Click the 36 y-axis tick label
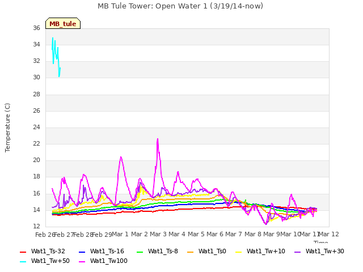The width and height of the screenshot is (363, 272). 36,28
